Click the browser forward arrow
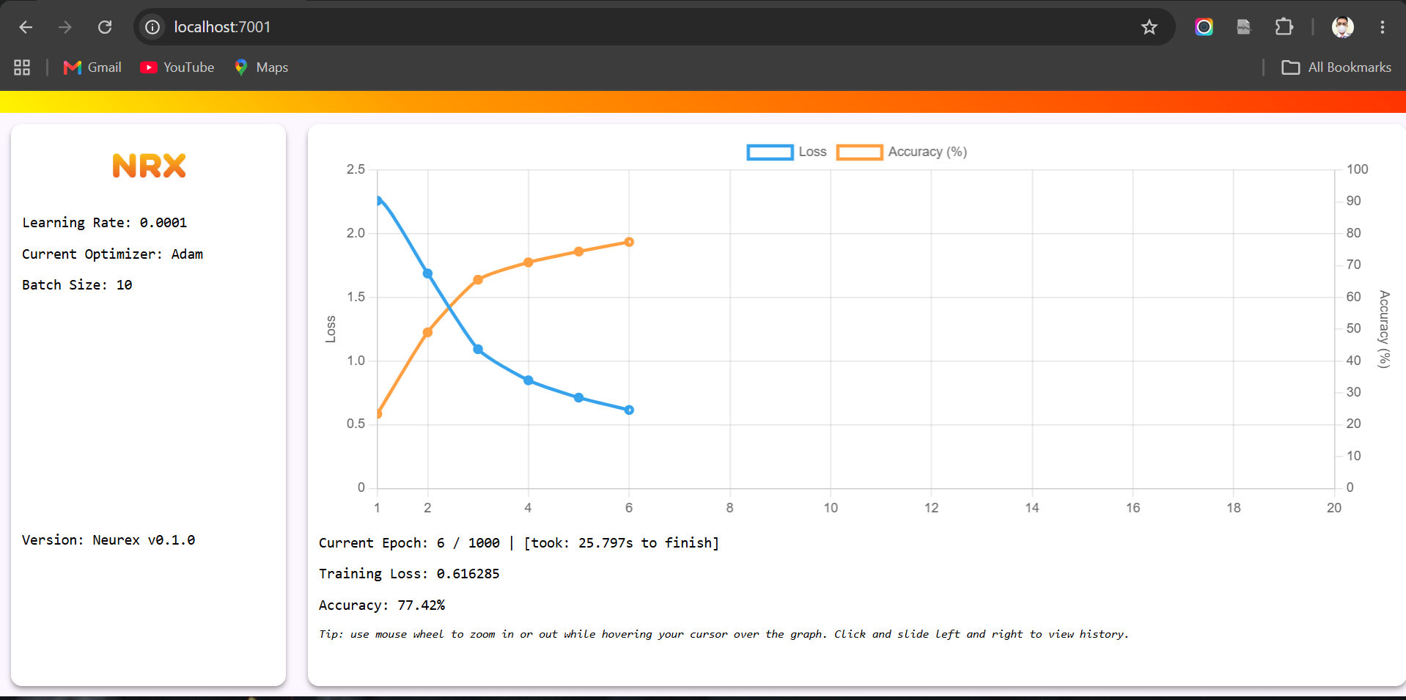1406x700 pixels. (x=65, y=27)
